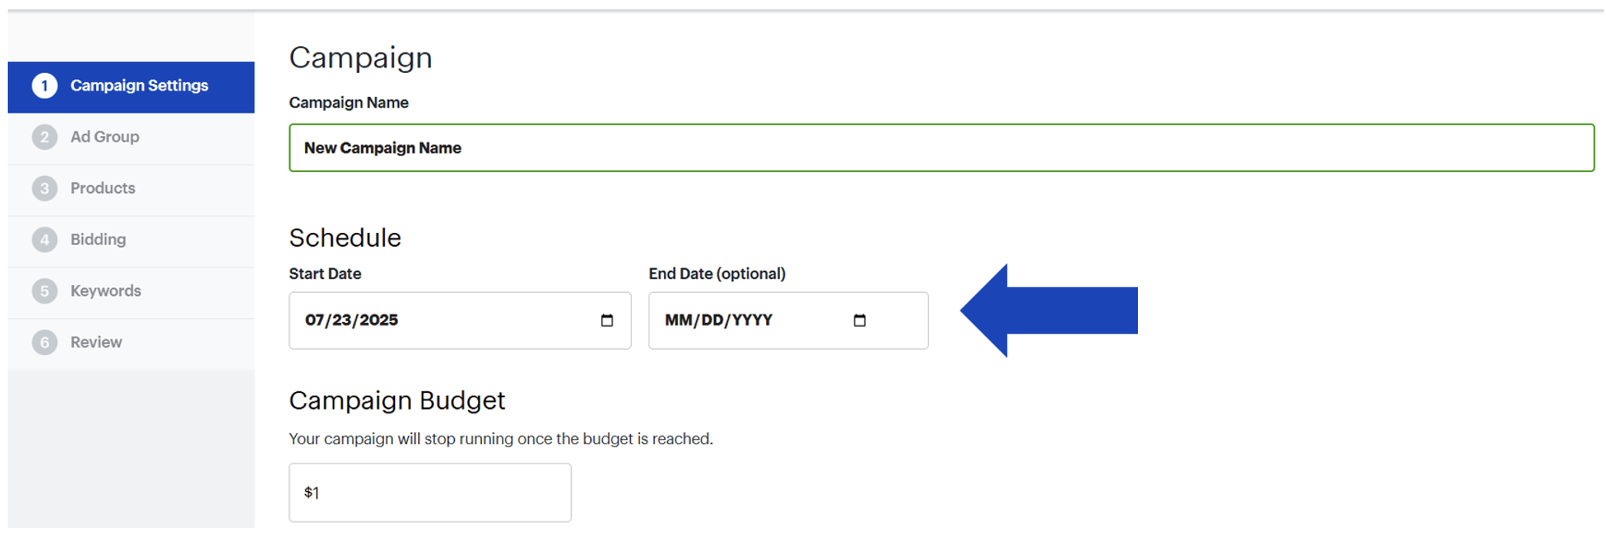Click the End Date MM/DD/YYYY placeholder

pyautogui.click(x=718, y=320)
